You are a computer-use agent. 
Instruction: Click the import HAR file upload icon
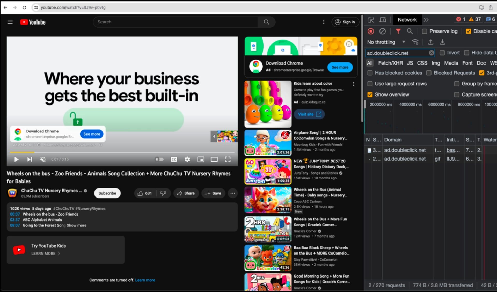(430, 42)
